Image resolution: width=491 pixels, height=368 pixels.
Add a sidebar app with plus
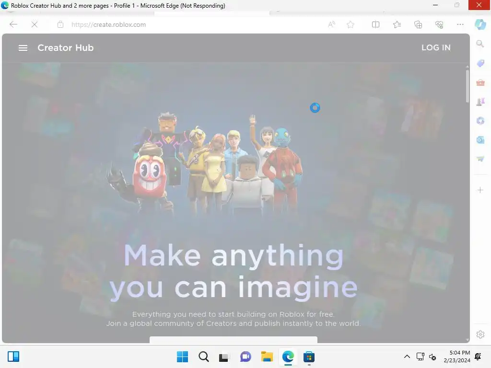coord(480,190)
